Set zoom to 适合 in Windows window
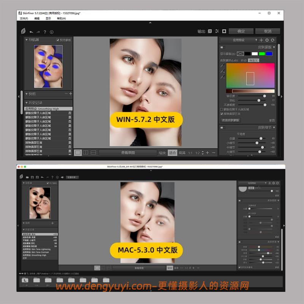 tap(173, 153)
